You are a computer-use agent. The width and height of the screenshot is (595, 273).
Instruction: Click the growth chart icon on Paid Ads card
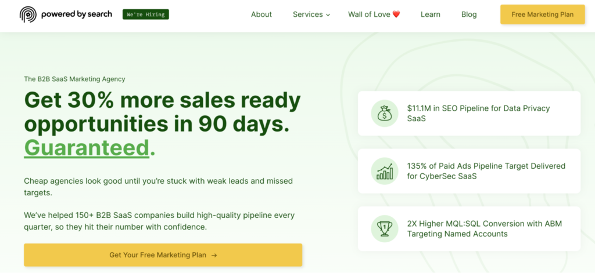pos(385,171)
